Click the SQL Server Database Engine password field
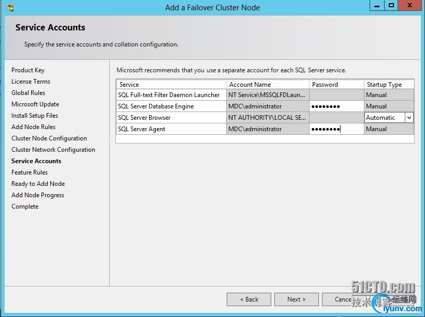The image size is (425, 317). point(336,106)
